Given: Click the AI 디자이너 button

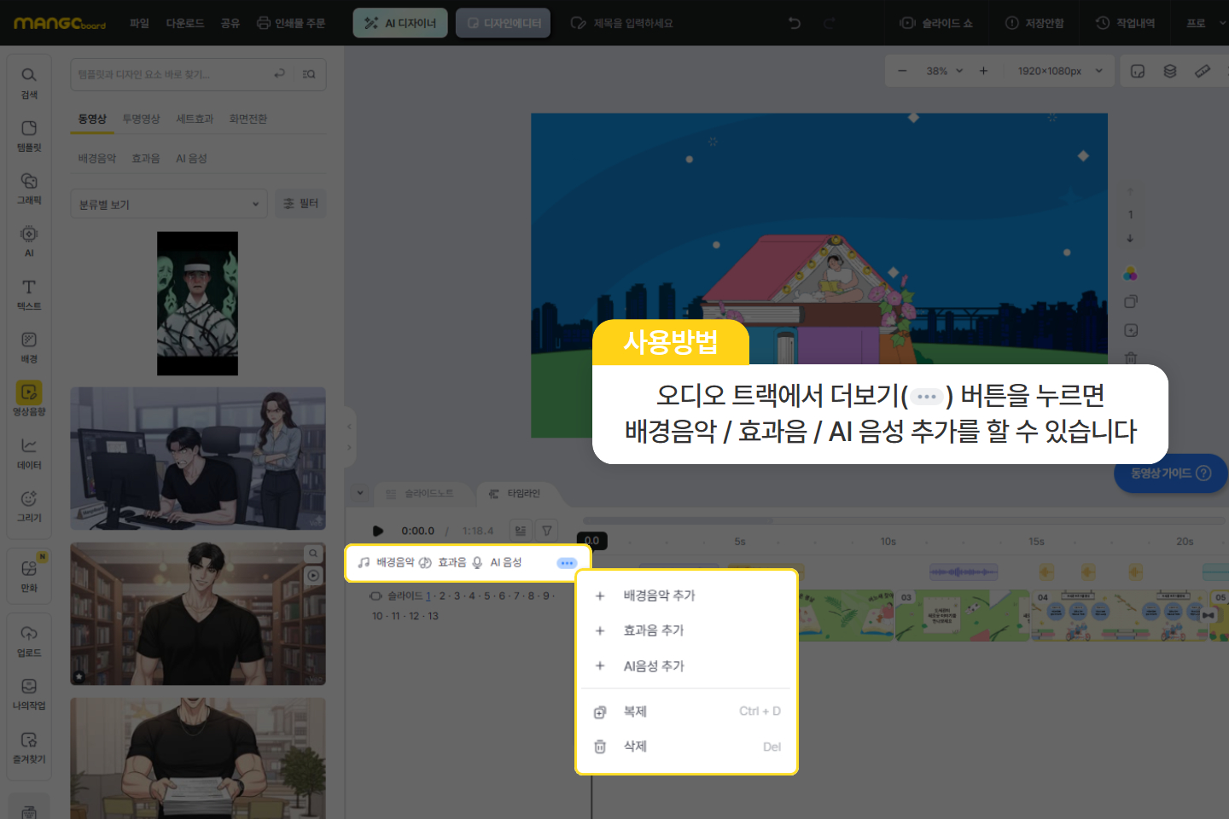Looking at the screenshot, I should pos(400,23).
